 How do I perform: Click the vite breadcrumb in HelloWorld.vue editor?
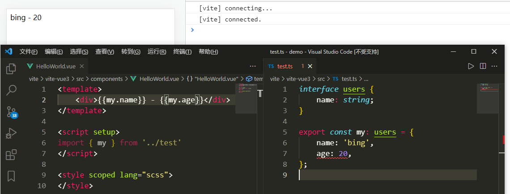coord(34,79)
